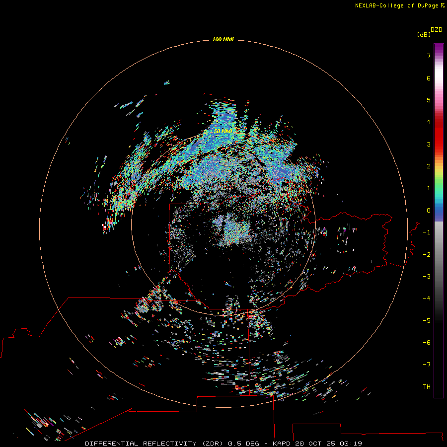
Task: Click the 4 value on the color scale
Action: [429, 122]
